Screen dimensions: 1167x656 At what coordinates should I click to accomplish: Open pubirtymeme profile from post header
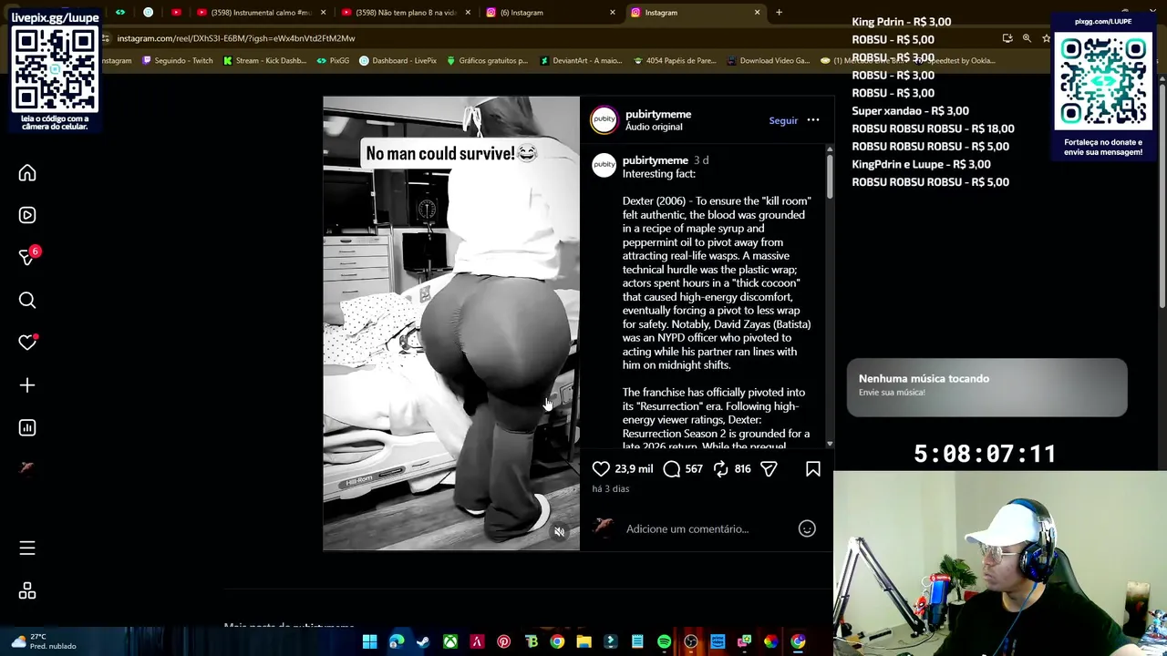(x=658, y=114)
